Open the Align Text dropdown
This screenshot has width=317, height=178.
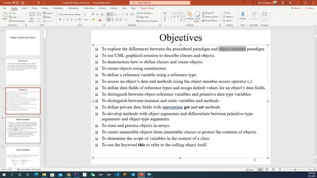143,17
